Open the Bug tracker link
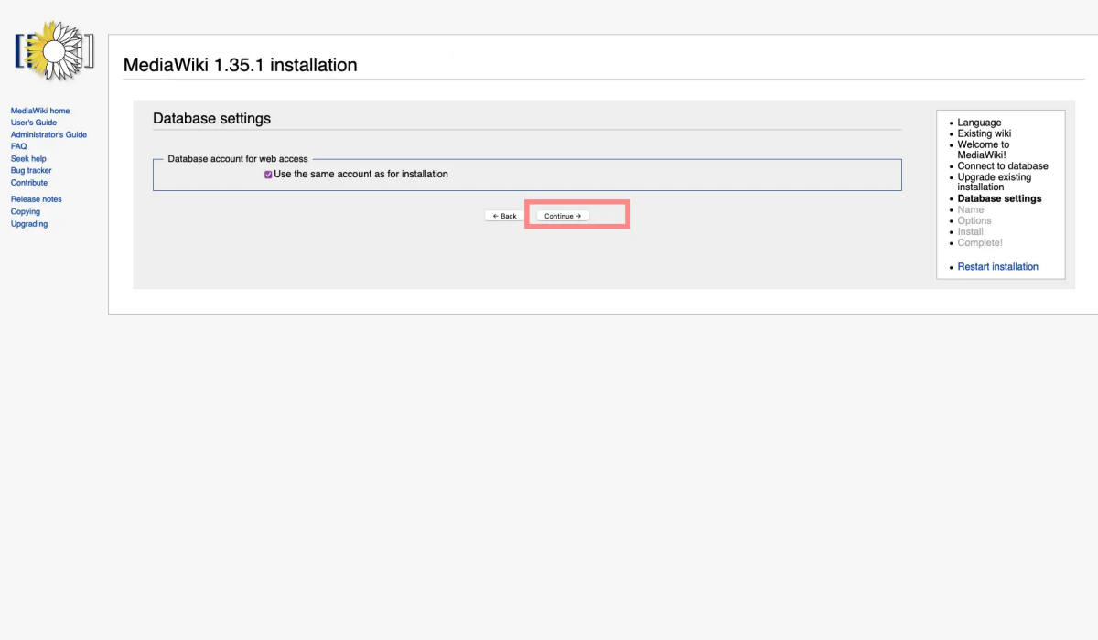The height and width of the screenshot is (640, 1098). [31, 171]
